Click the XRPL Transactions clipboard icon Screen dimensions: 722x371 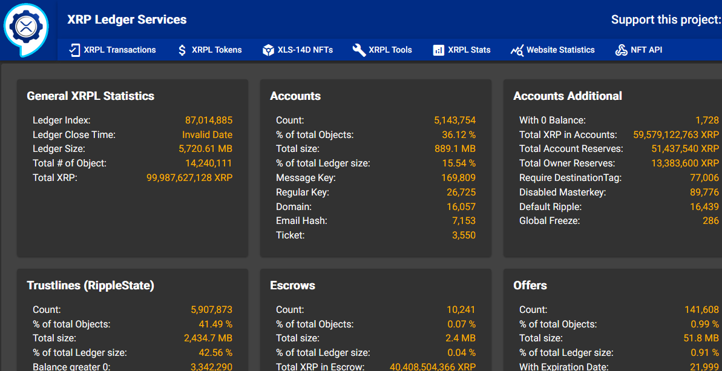click(x=74, y=50)
